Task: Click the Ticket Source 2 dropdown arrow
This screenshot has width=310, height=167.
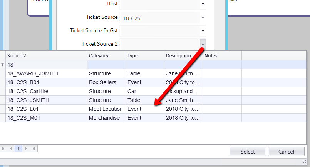Action: (203, 44)
